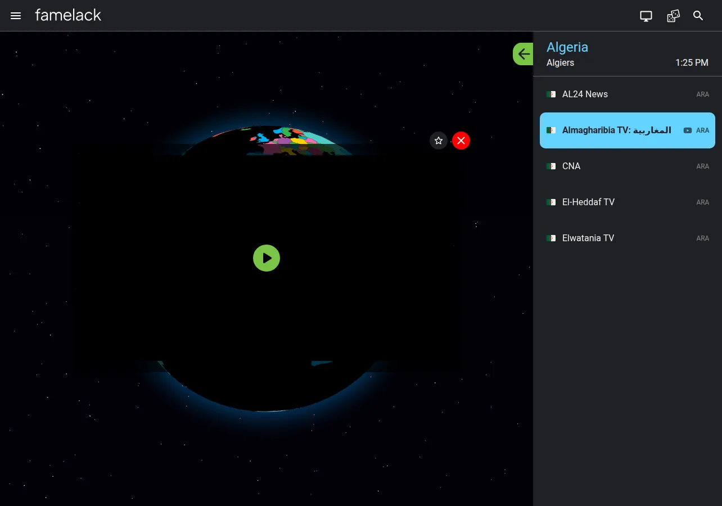Click the TV monitor icon in header

[x=646, y=16]
